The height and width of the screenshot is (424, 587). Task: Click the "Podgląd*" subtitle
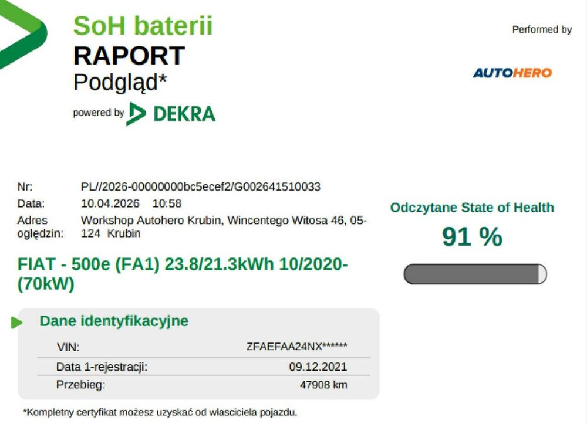point(120,82)
